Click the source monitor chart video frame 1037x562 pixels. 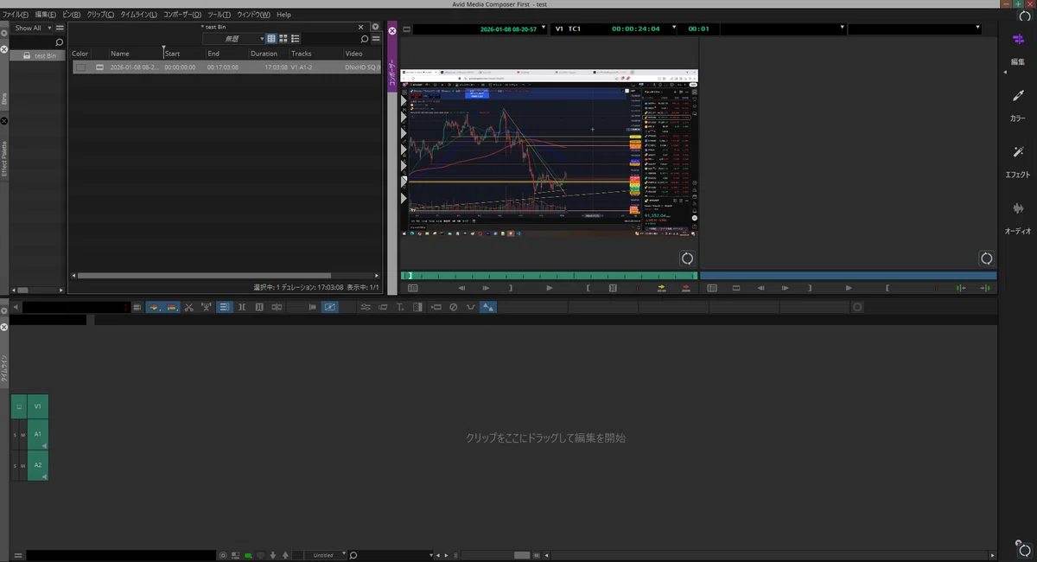point(549,153)
